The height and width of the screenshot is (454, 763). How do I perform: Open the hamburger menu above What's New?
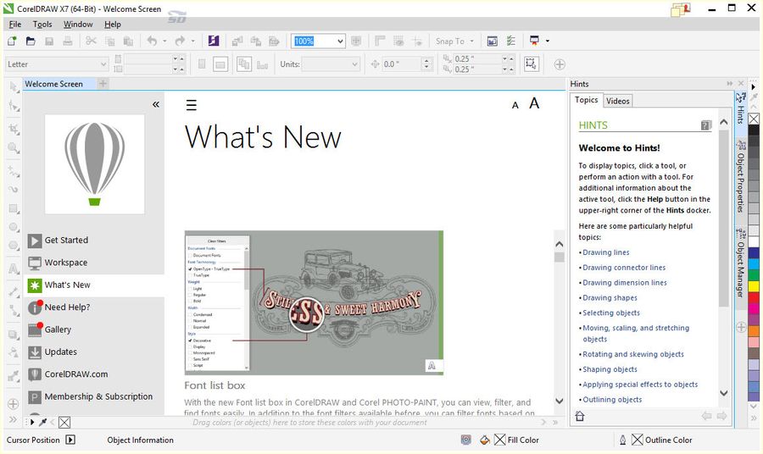coord(192,105)
